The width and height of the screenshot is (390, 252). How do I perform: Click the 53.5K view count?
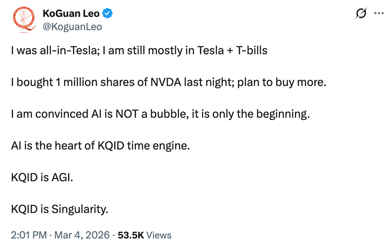[130, 235]
